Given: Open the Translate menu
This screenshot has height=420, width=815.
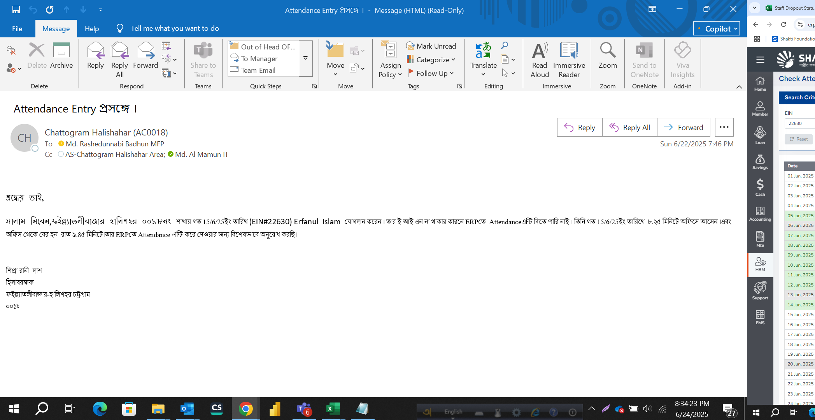Looking at the screenshot, I should coord(483,60).
